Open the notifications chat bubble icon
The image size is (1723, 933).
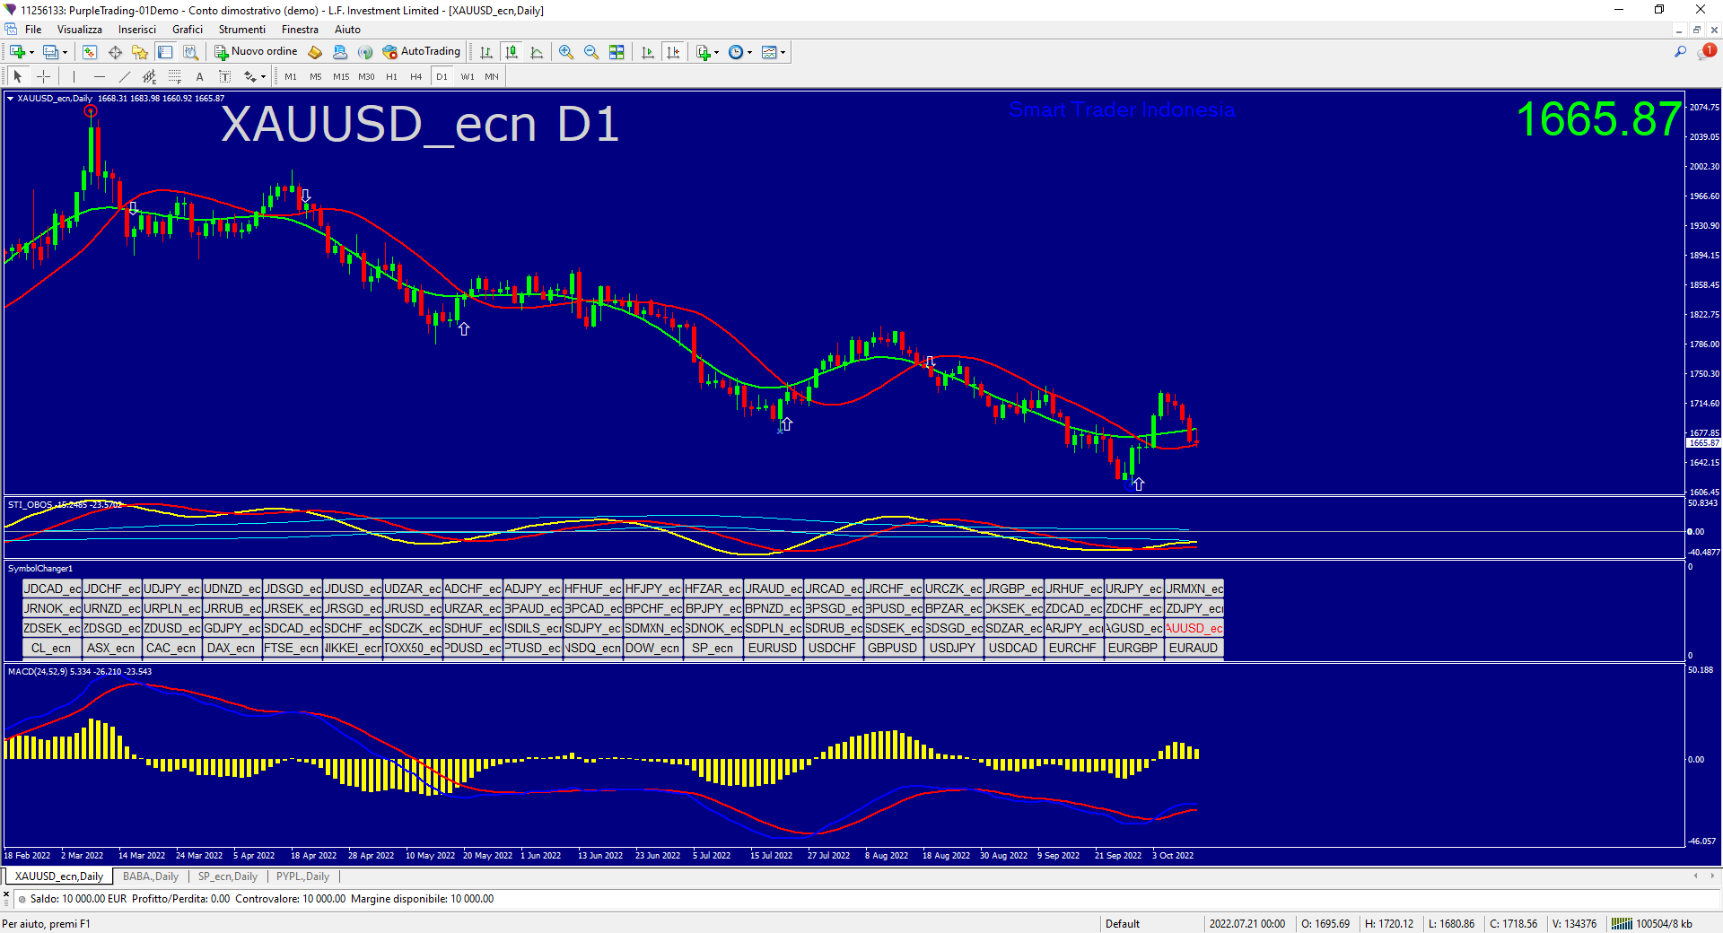[x=1705, y=52]
